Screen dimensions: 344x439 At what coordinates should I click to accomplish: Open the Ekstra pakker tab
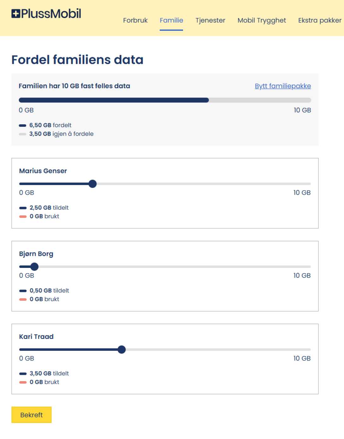click(319, 20)
